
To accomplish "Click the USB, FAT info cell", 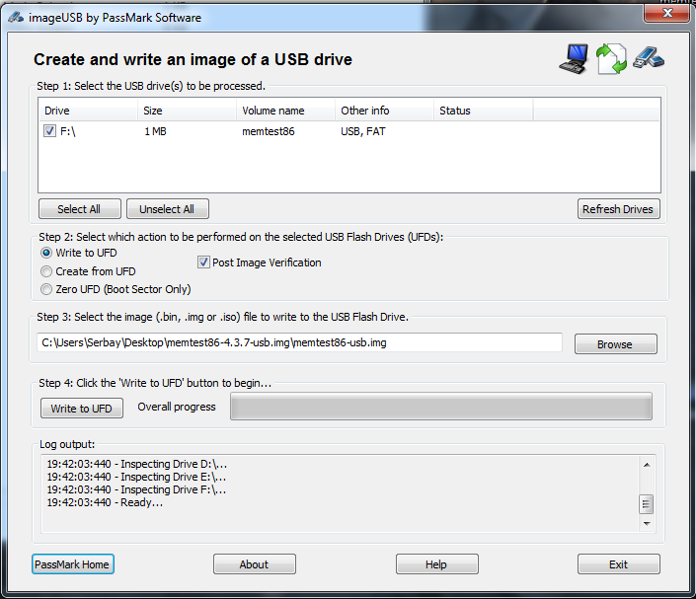I will pos(363,131).
